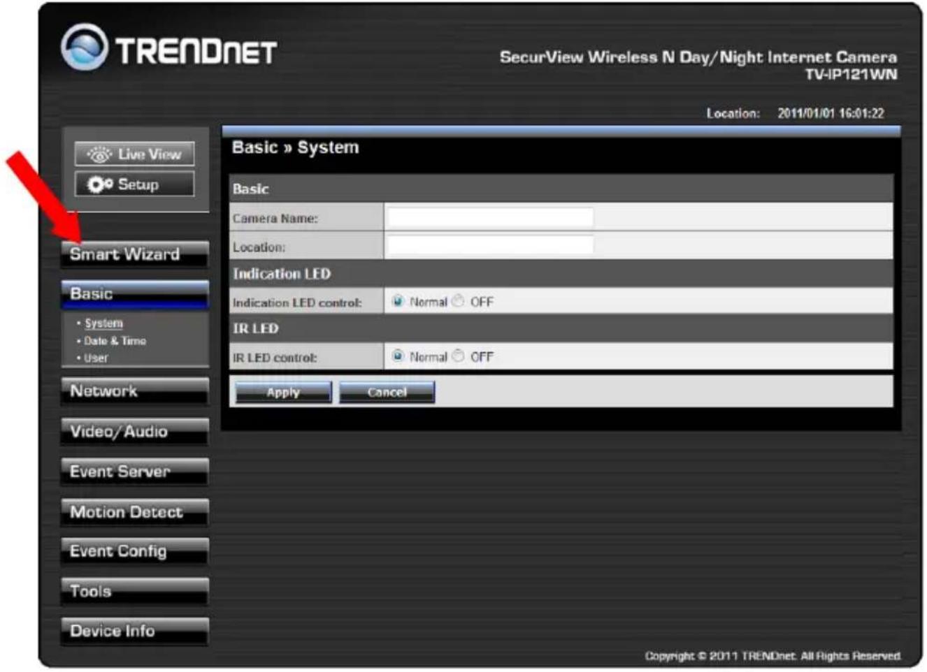Open Live View with the eye icon
The width and height of the screenshot is (927, 672).
135,154
